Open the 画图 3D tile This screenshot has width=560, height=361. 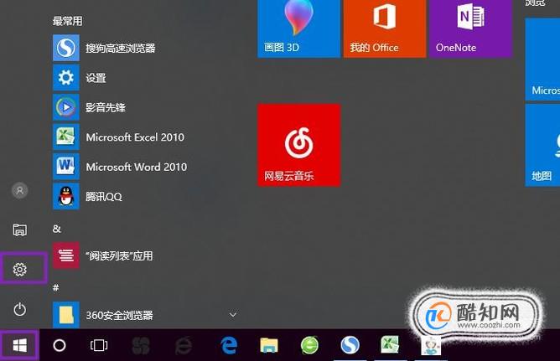click(x=298, y=28)
